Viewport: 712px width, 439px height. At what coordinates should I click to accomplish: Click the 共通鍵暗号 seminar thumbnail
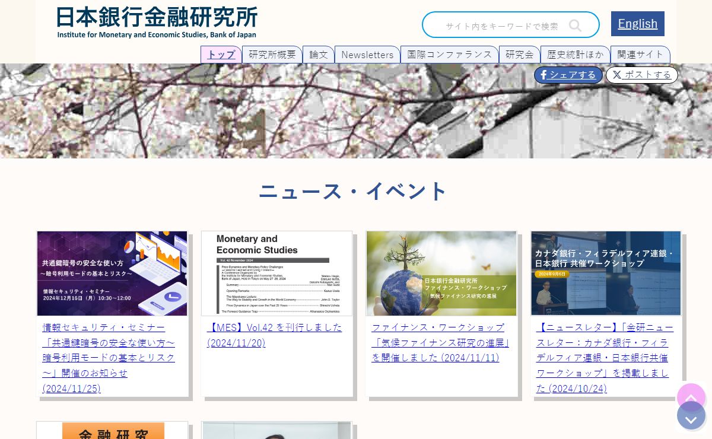click(x=112, y=273)
